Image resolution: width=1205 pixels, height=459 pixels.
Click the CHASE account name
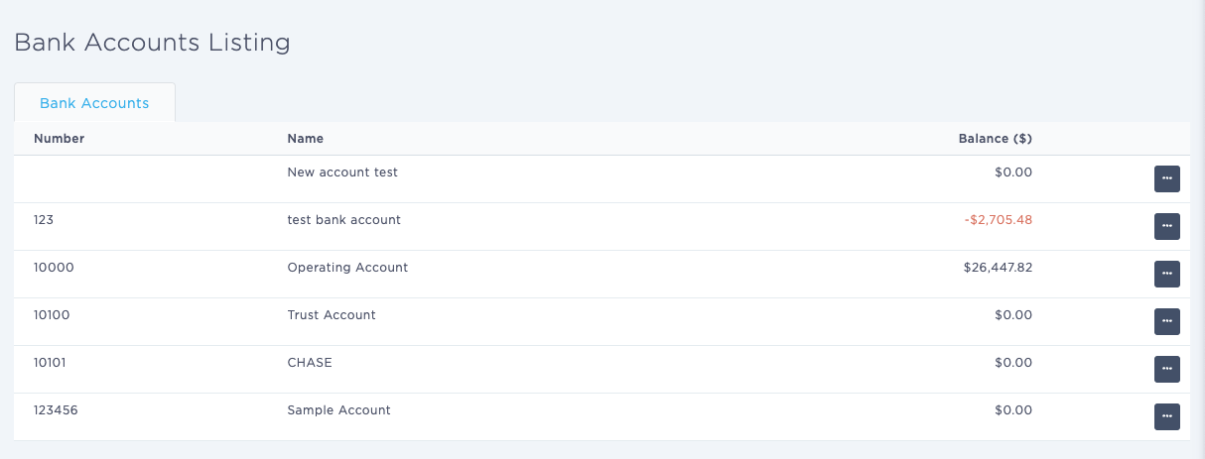click(x=310, y=363)
